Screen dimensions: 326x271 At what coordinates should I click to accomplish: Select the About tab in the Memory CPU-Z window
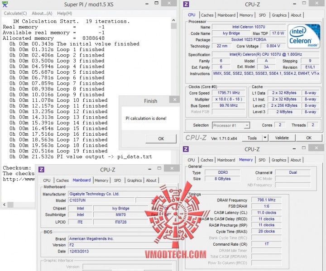[x=296, y=160]
